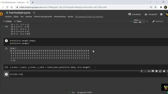Click the [6.2 3.4 5.4 2.3] output row
This screenshot has width=168, height=94.
20,31
